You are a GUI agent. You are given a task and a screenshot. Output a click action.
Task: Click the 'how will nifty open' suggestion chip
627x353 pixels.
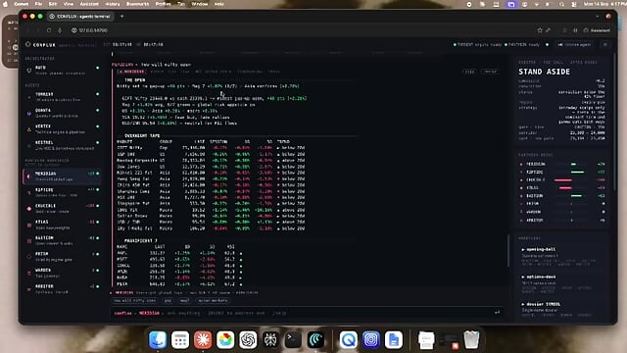pyautogui.click(x=134, y=301)
